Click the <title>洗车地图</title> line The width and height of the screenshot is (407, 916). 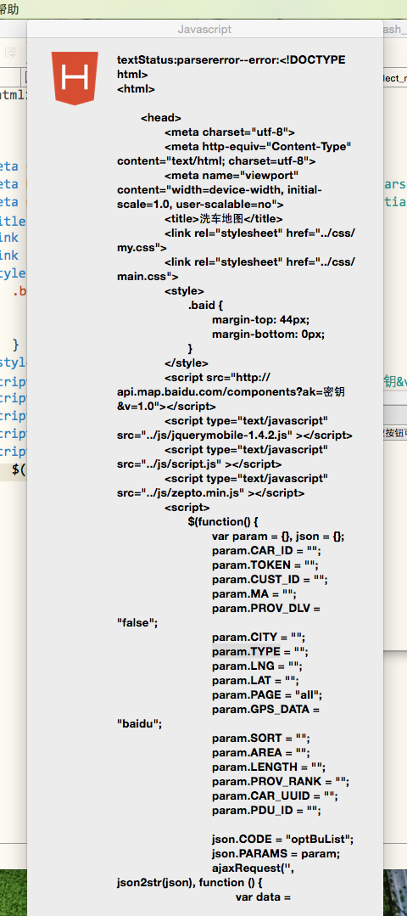click(x=223, y=219)
